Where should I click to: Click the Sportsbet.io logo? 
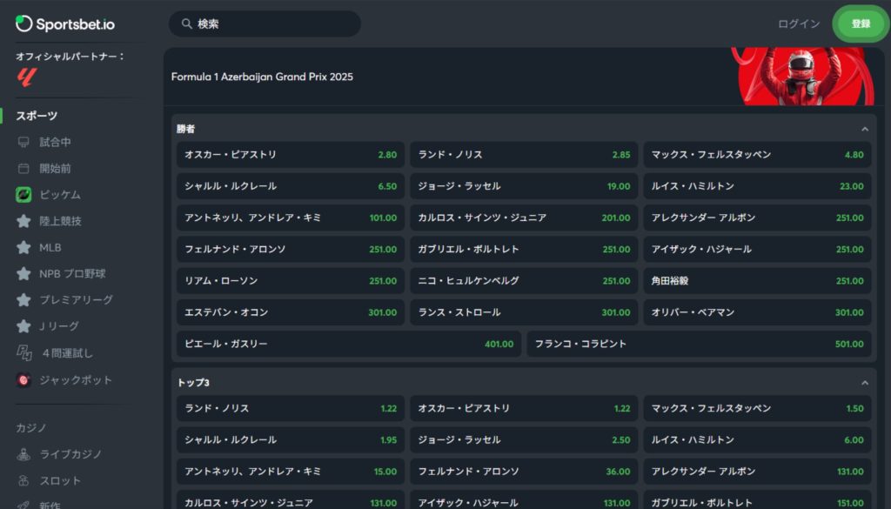pyautogui.click(x=64, y=23)
